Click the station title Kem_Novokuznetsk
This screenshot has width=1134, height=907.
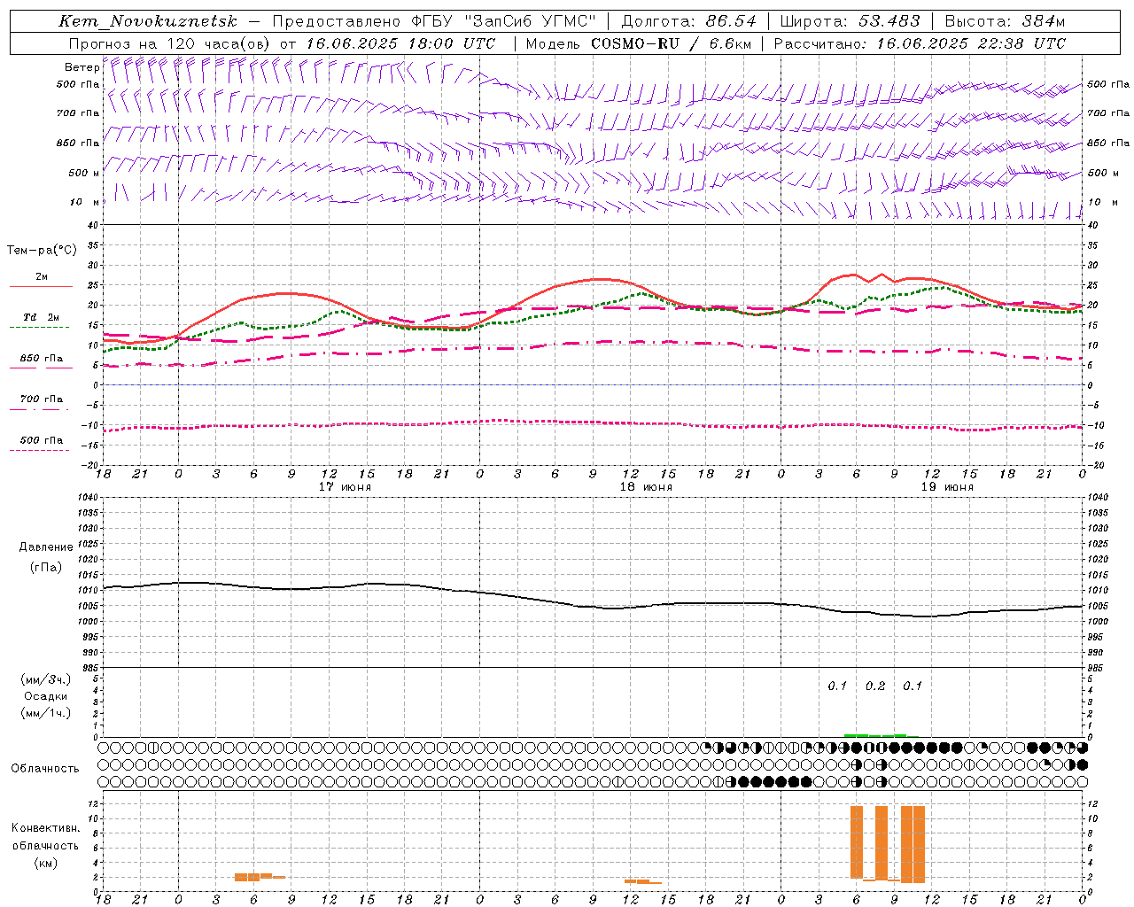click(148, 21)
